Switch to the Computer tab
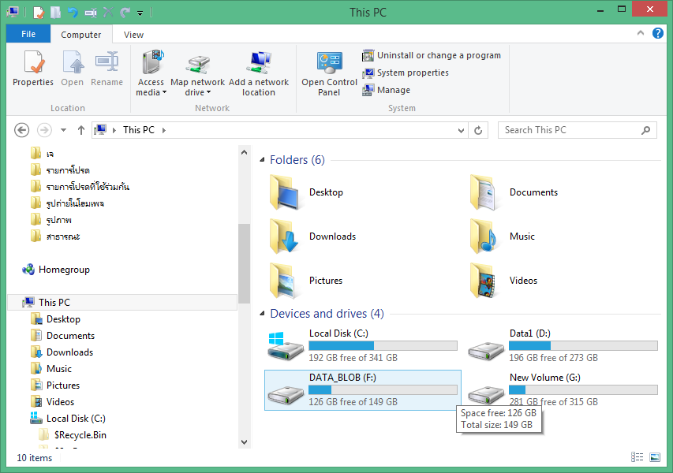 point(81,35)
